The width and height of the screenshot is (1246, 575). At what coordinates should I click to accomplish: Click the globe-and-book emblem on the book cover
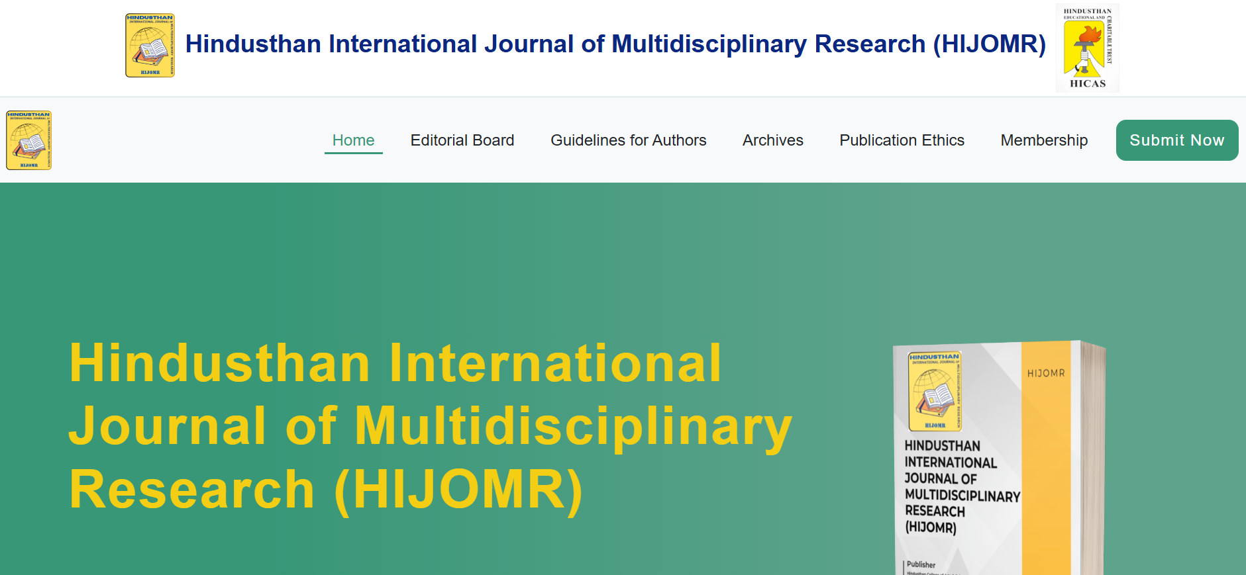(x=935, y=392)
